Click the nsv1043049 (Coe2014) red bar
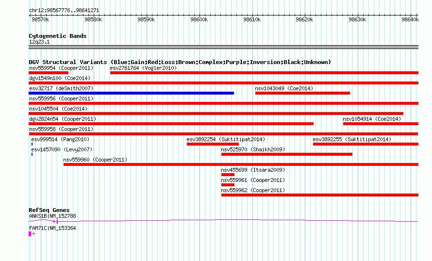The height and width of the screenshot is (261, 432). coord(302,93)
